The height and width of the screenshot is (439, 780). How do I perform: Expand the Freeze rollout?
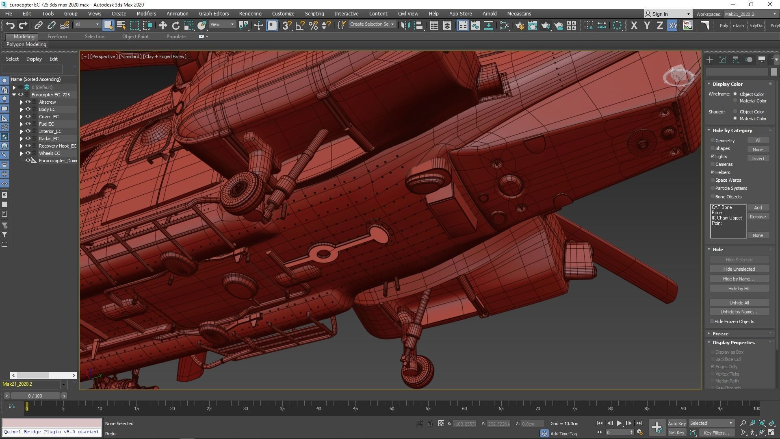pos(720,334)
